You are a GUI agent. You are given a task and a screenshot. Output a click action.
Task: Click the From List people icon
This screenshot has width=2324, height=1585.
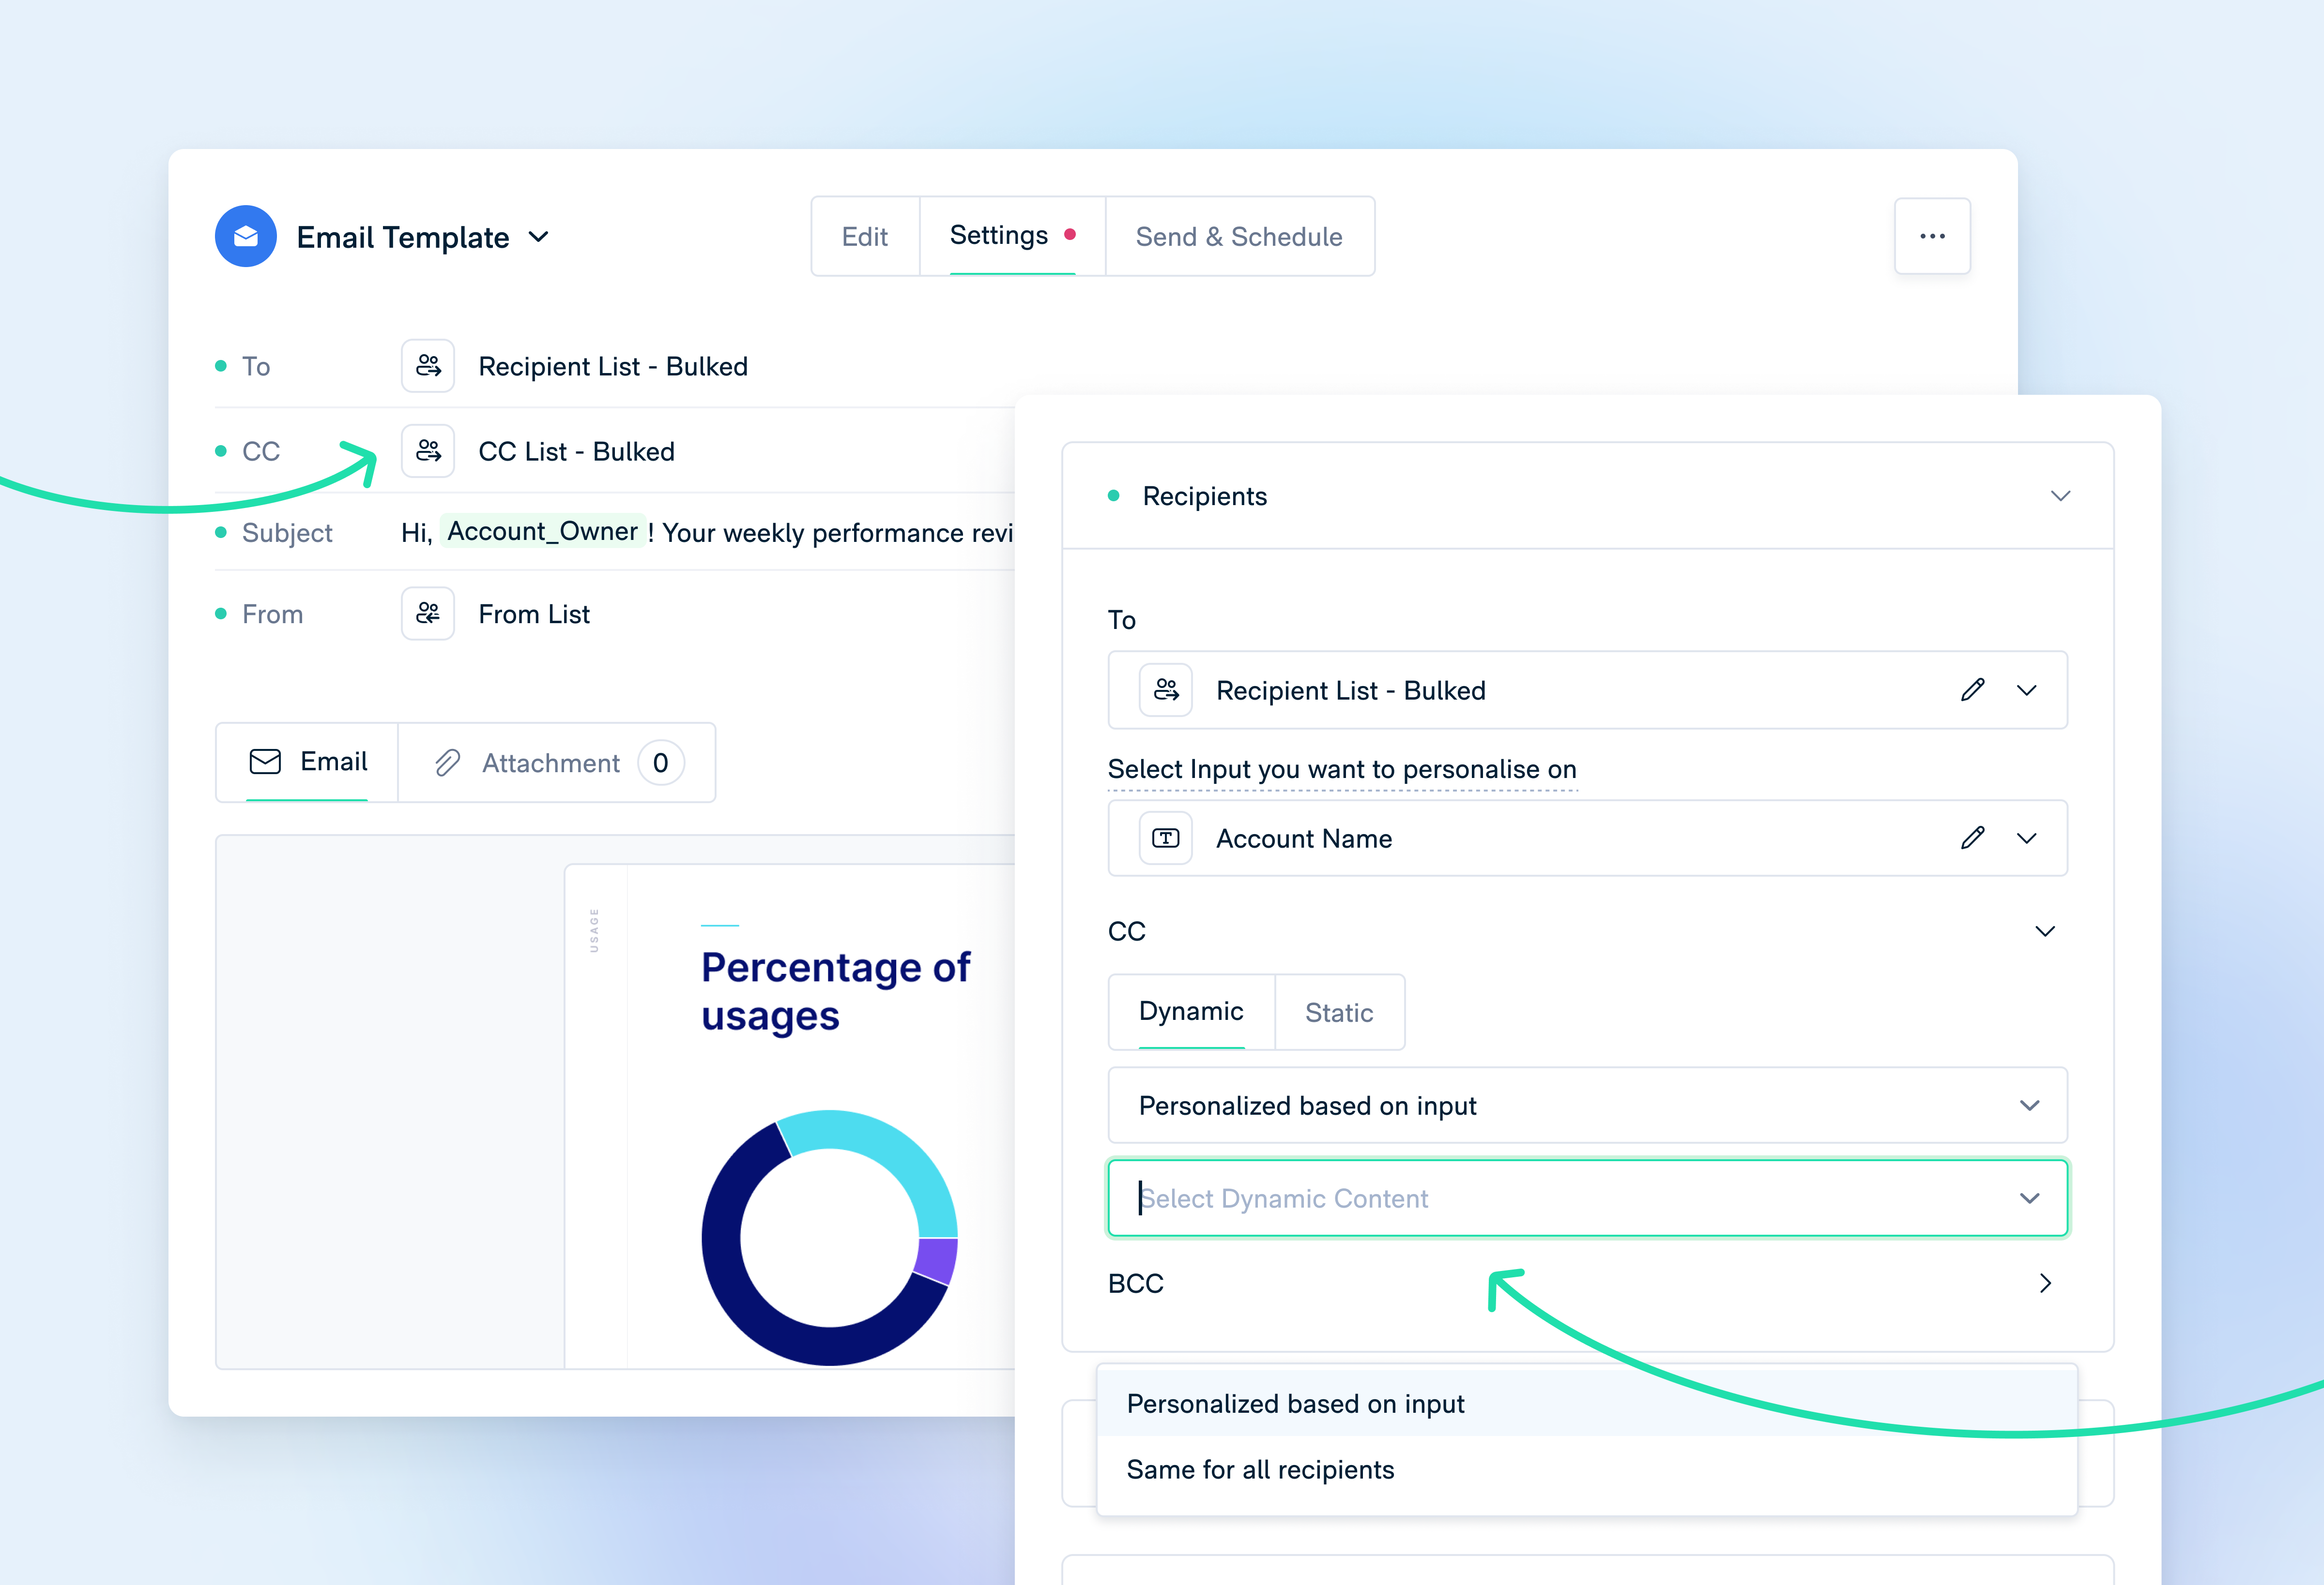tap(428, 613)
